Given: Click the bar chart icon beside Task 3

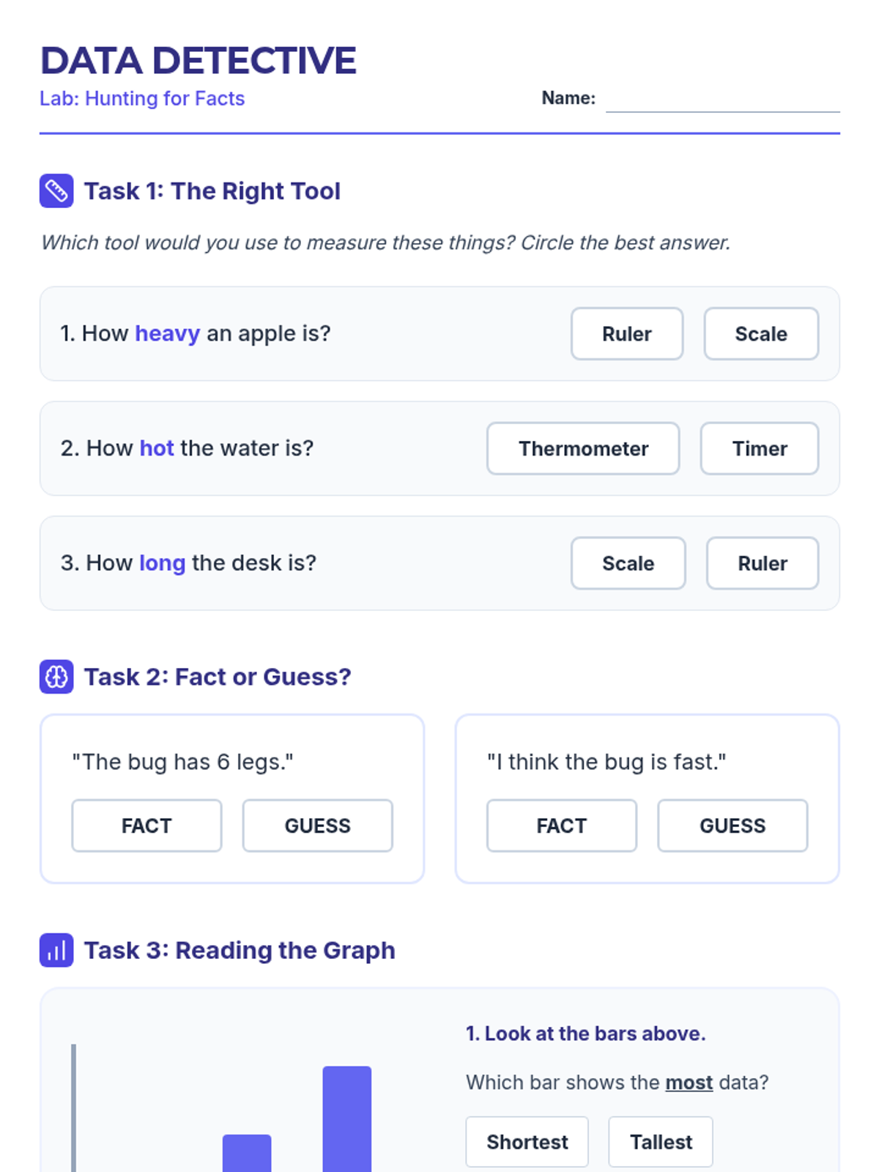Looking at the screenshot, I should 56,950.
